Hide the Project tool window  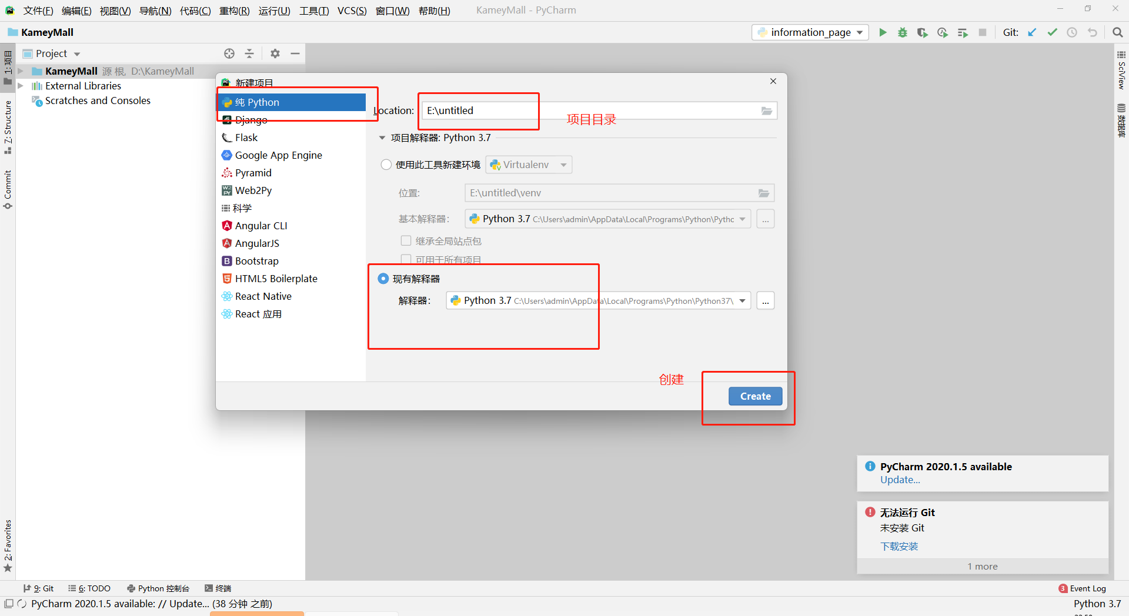click(x=295, y=53)
